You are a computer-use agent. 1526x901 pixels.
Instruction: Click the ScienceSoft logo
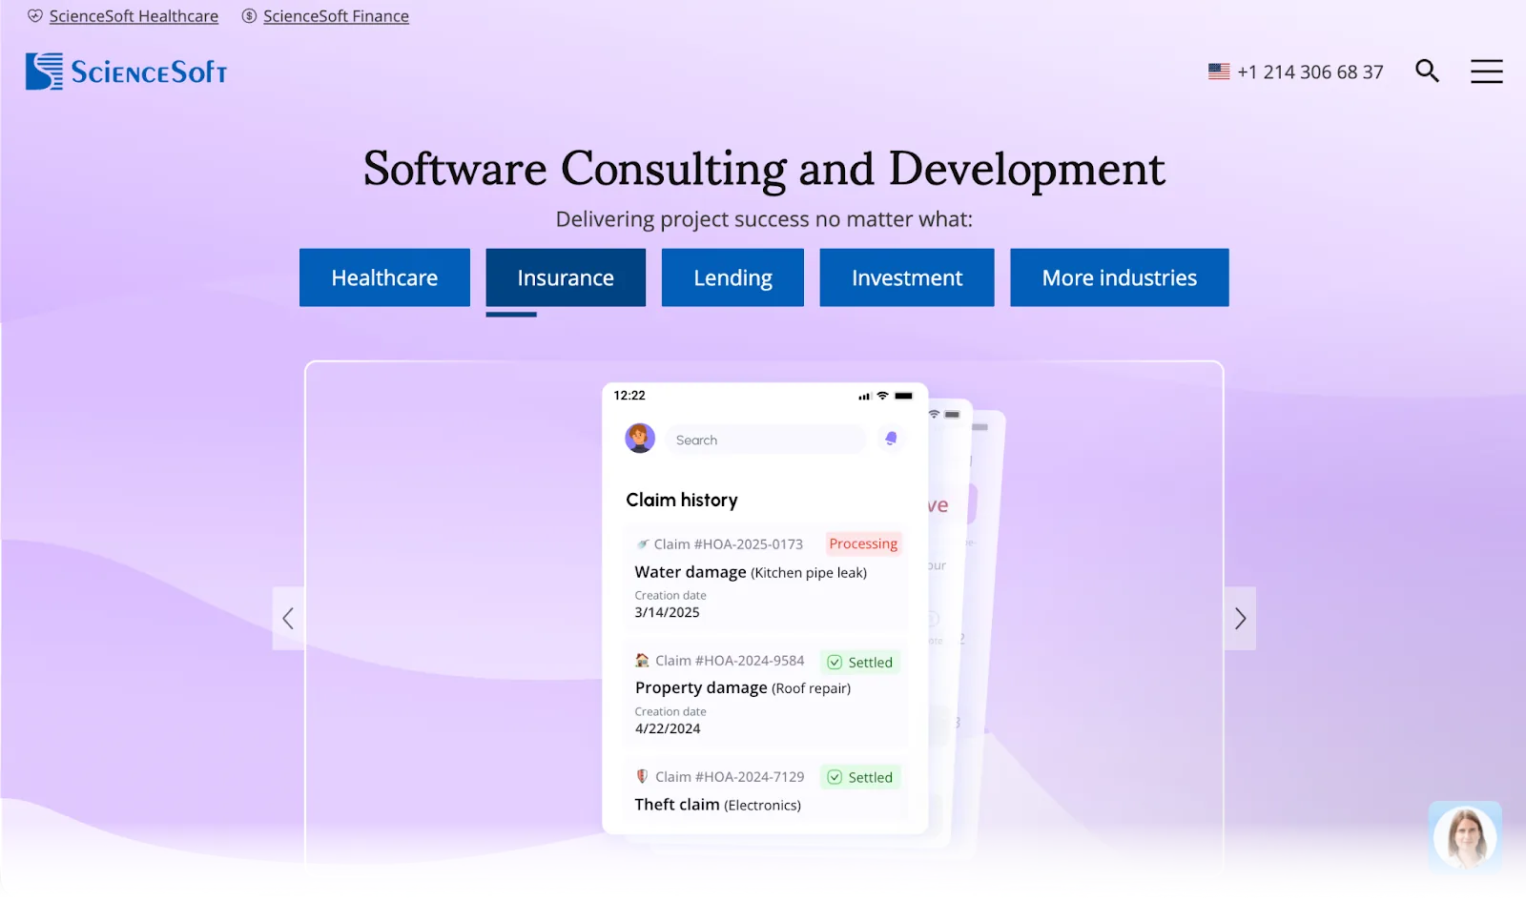pos(126,72)
